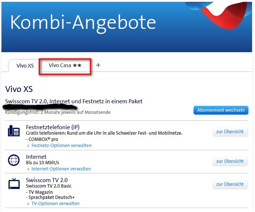Click the Swisscom TV 2.0 section heading
The width and height of the screenshot is (255, 212).
[x=47, y=180]
